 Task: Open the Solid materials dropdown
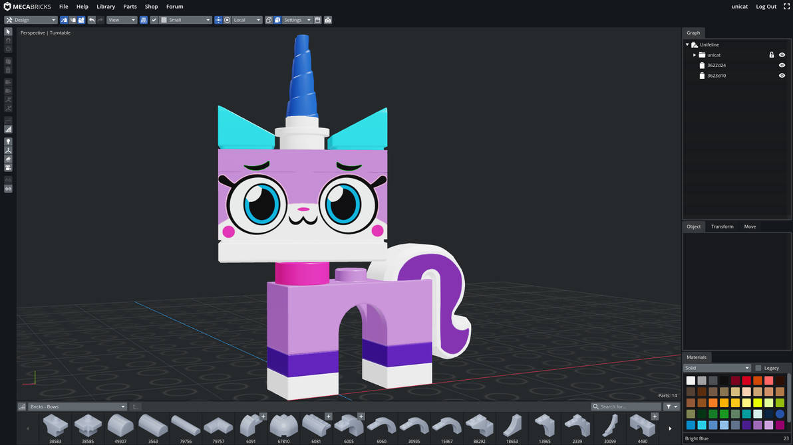tap(716, 367)
